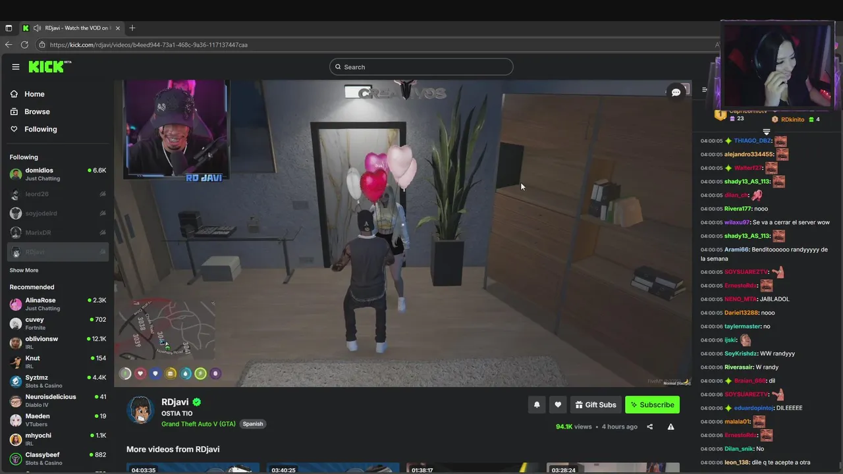Close the RDjavi VOD tab

[x=118, y=28]
